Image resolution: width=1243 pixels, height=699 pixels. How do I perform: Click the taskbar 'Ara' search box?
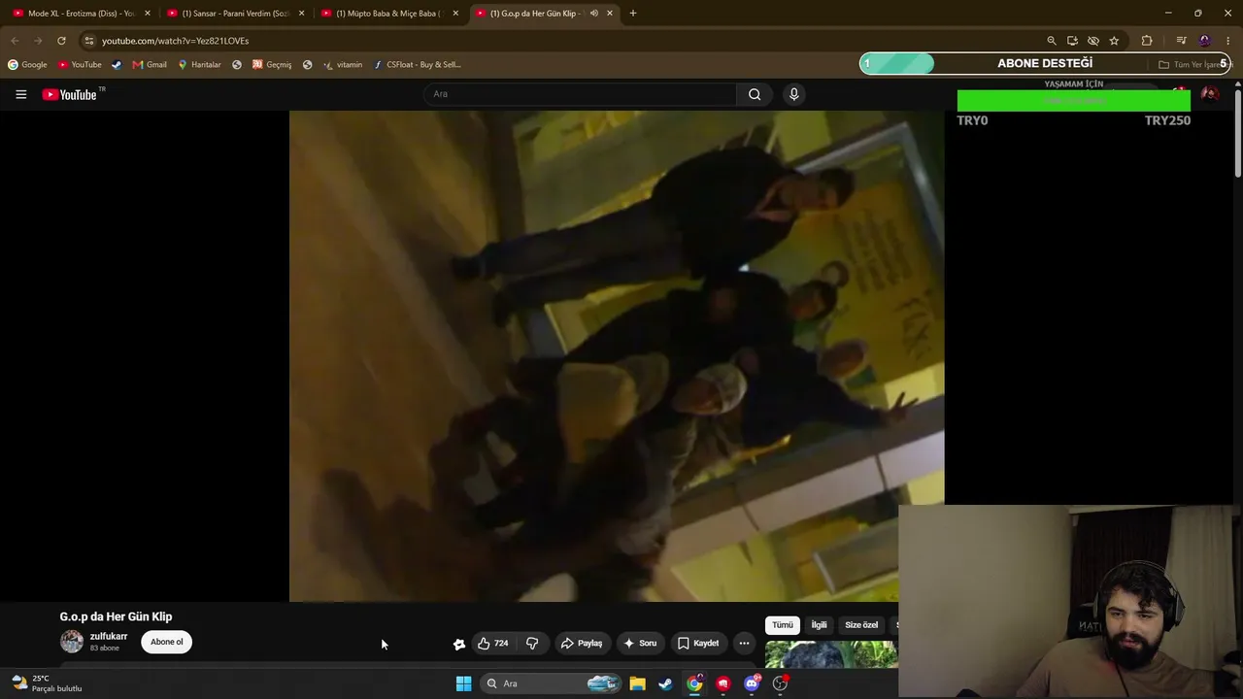coord(550,683)
